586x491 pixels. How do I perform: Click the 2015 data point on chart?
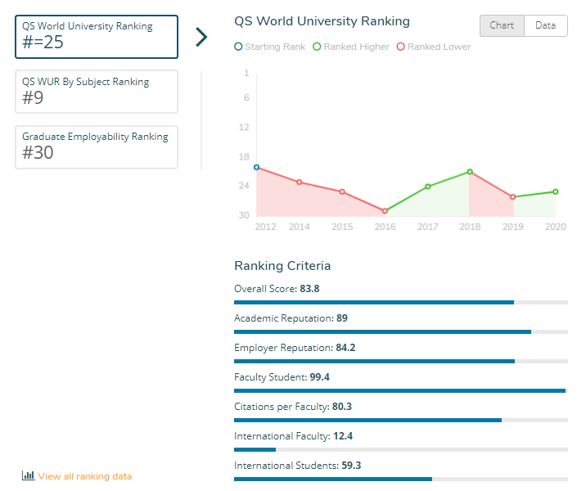pos(342,191)
